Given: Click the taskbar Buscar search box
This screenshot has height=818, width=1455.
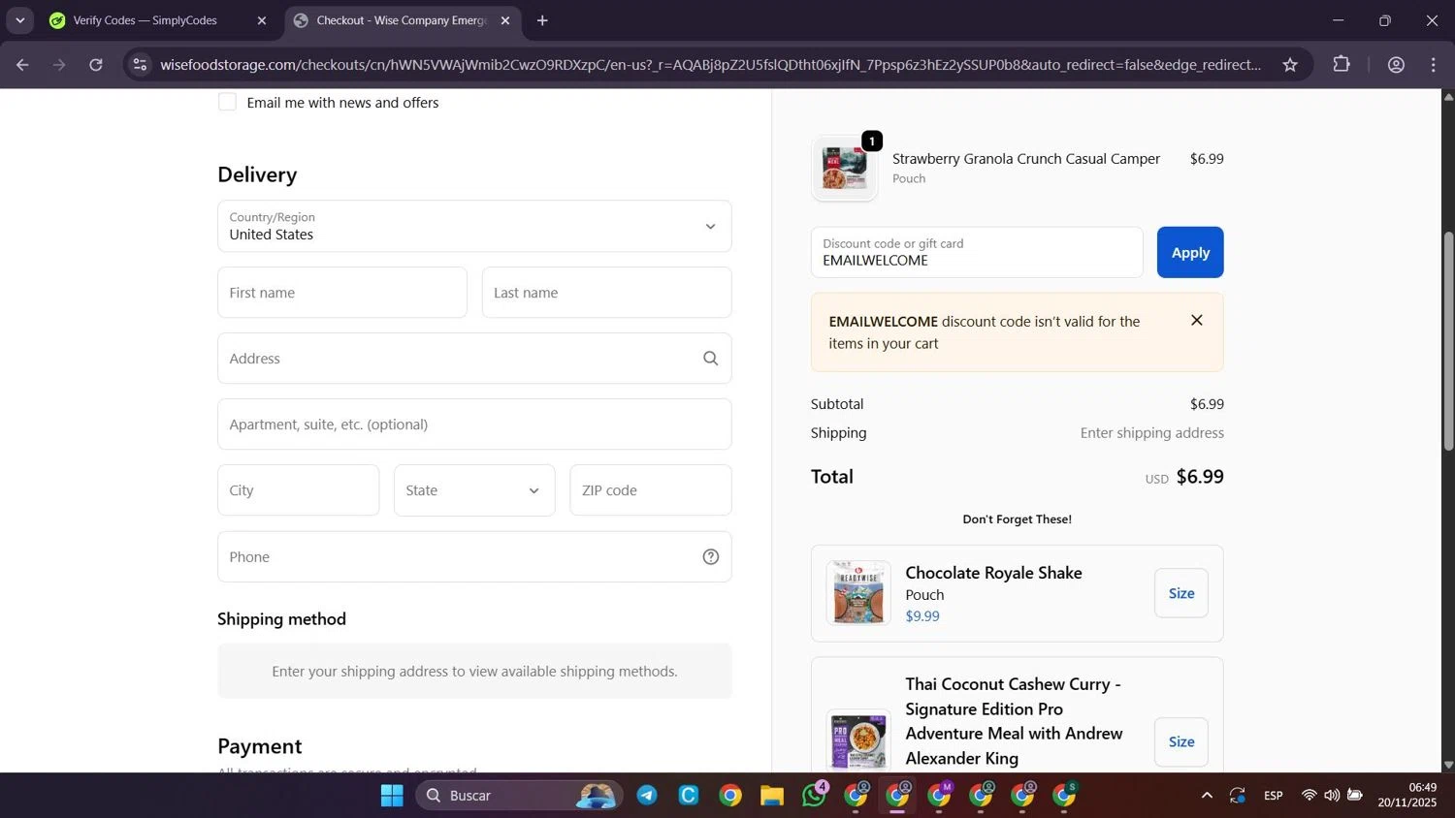Looking at the screenshot, I should (520, 796).
